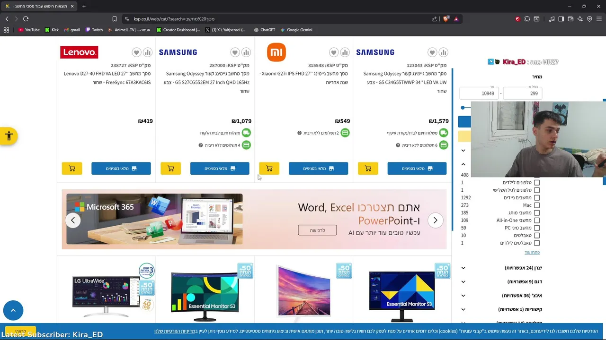Screen dimensions: 606x340
Task: Open the gmail bookmark
Action: (72, 30)
